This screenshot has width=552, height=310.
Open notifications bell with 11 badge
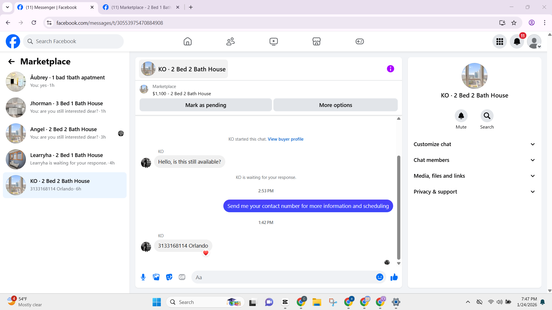tap(517, 41)
